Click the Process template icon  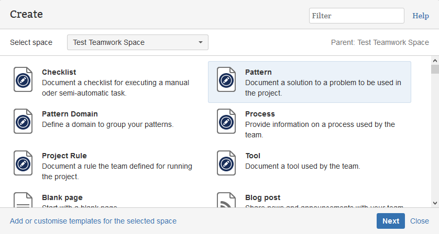click(226, 121)
